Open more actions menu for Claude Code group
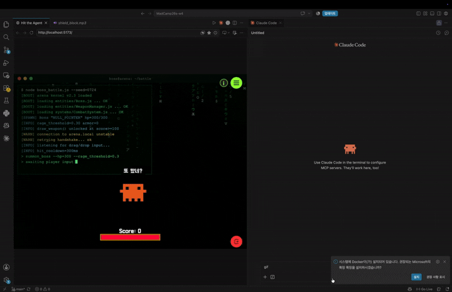 [x=446, y=23]
